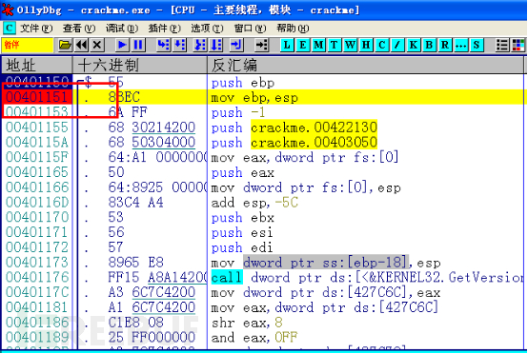Select address 00401166 row
528x354 pixels.
click(264, 187)
